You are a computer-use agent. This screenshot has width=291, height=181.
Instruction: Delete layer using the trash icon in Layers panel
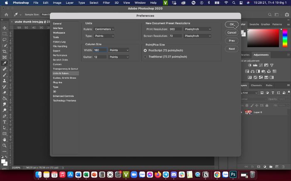tap(283, 167)
